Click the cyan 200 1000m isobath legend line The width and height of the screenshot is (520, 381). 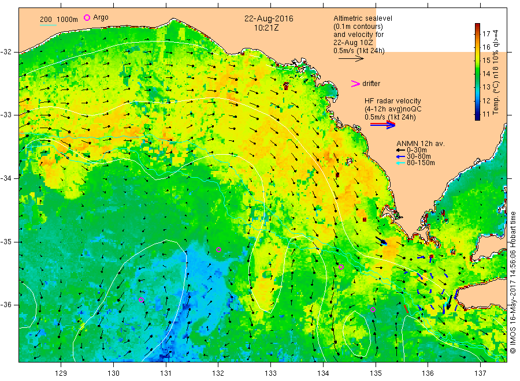pos(49,24)
